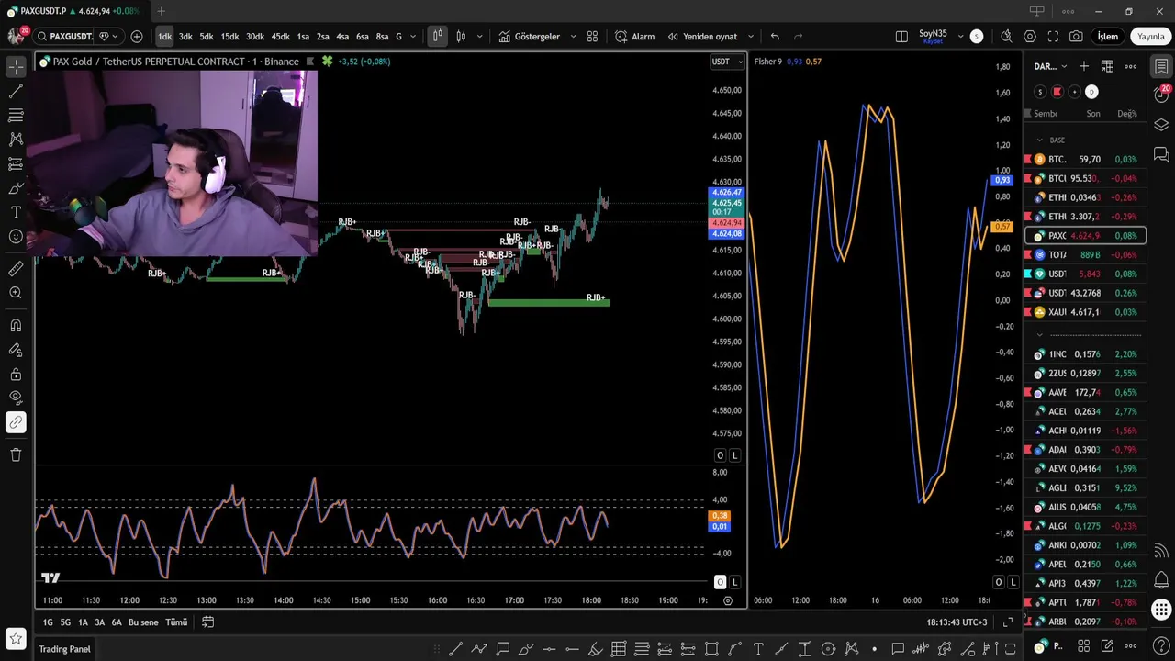This screenshot has width=1175, height=661.
Task: Add a symbol to the watchlist
Action: pyautogui.click(x=1084, y=66)
